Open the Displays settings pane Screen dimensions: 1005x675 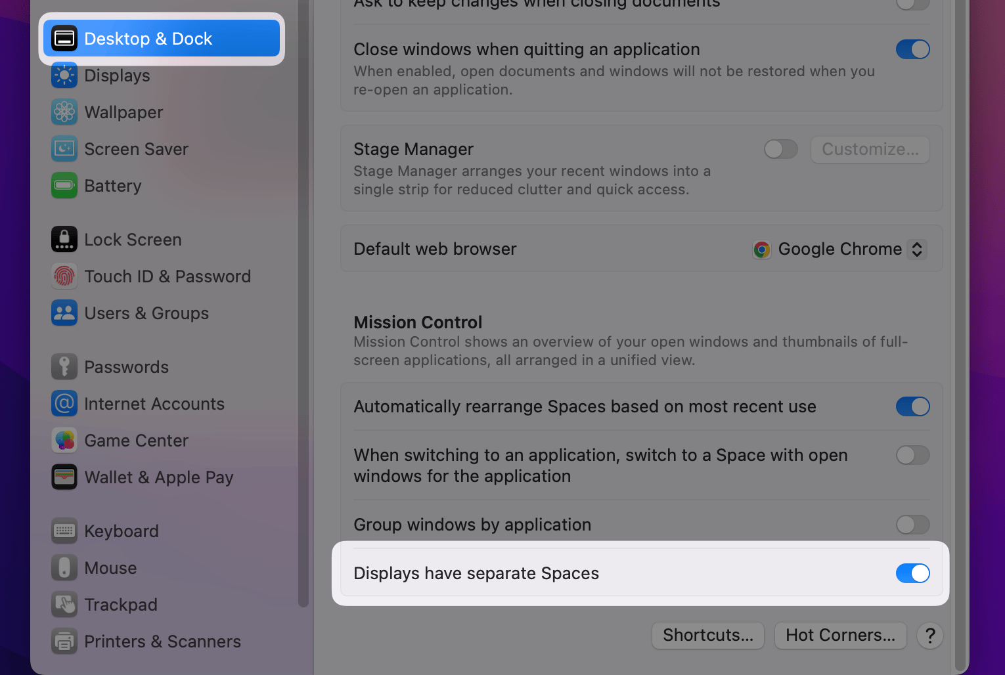[162, 76]
